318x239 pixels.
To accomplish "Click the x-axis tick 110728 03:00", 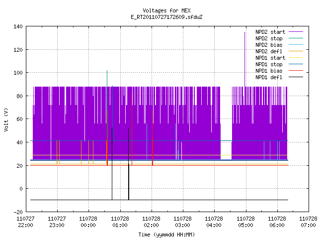I will pos(182,222).
